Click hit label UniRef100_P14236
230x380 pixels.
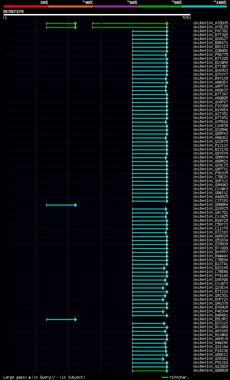click(211, 351)
